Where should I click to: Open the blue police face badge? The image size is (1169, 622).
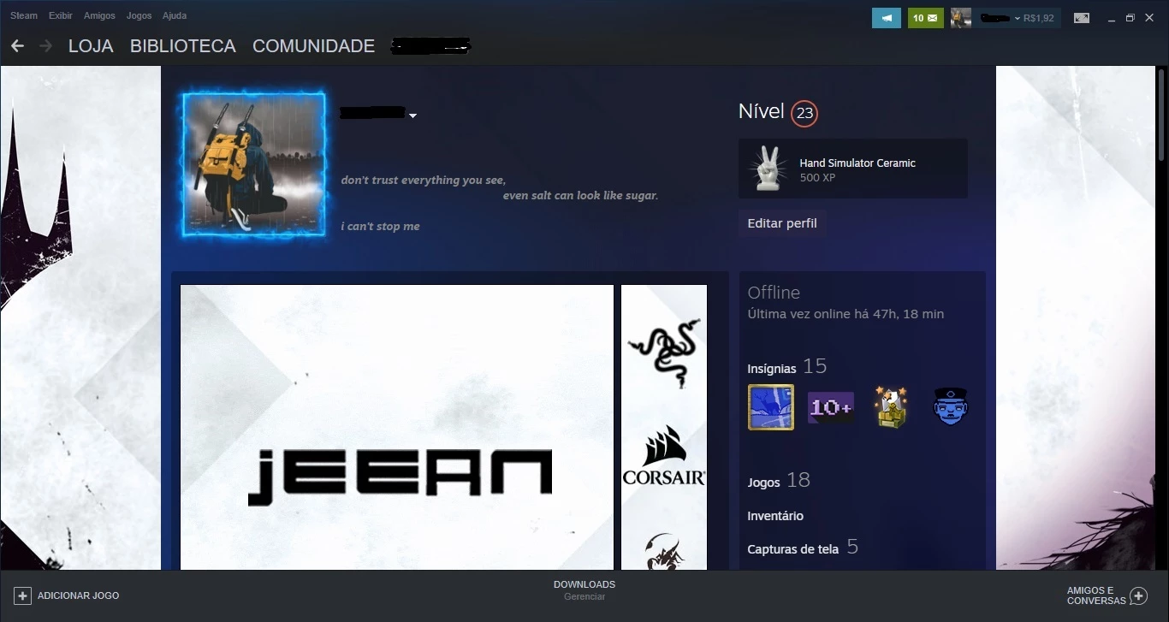950,406
